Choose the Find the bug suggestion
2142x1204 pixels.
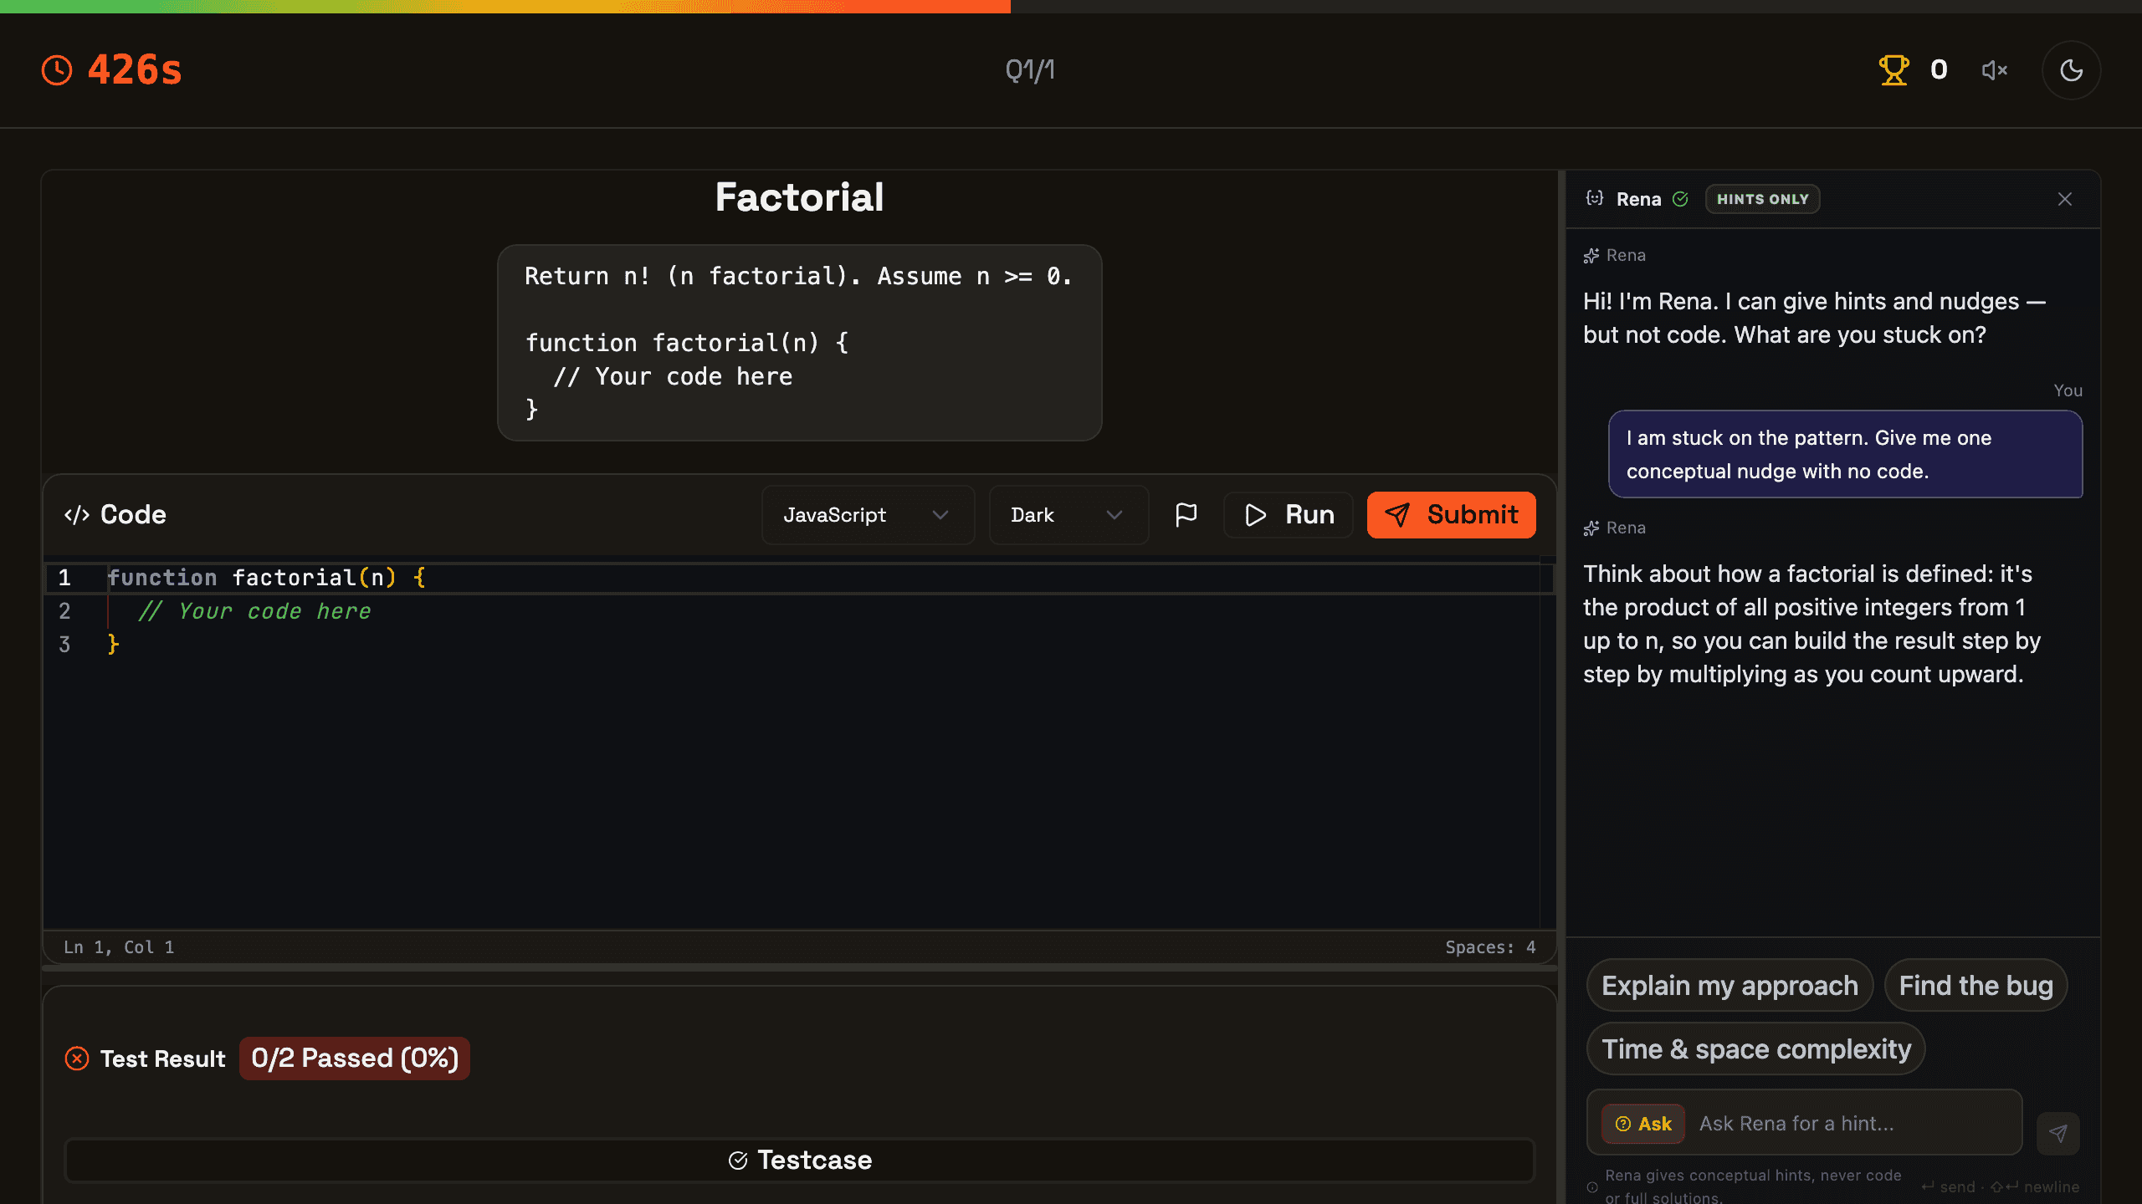coord(1975,986)
